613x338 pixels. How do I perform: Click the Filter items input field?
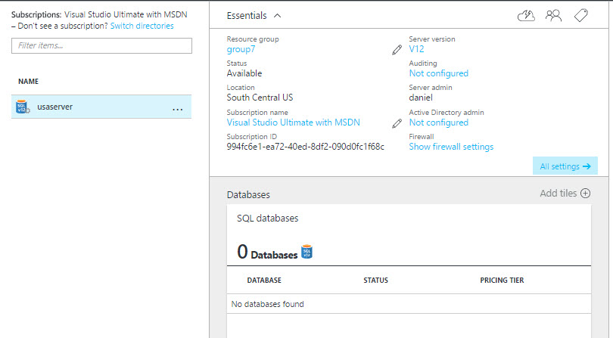[x=101, y=46]
